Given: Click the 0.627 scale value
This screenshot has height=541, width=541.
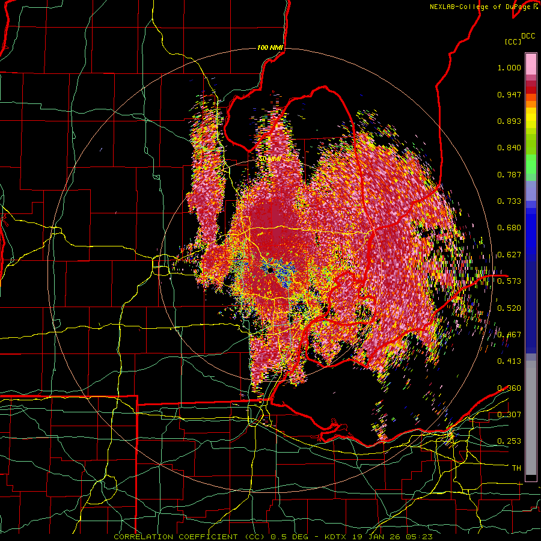Looking at the screenshot, I should pos(509,255).
